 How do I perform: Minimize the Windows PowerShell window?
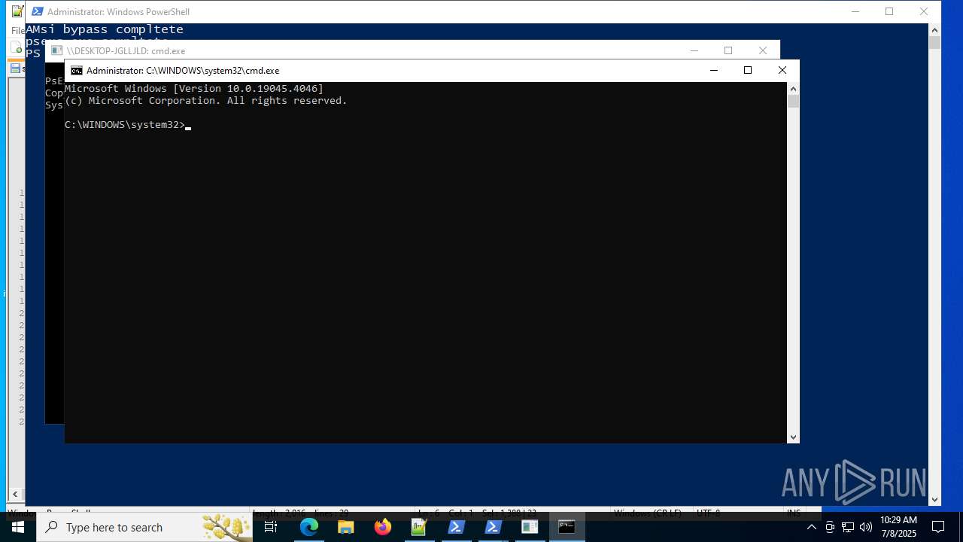click(x=855, y=11)
